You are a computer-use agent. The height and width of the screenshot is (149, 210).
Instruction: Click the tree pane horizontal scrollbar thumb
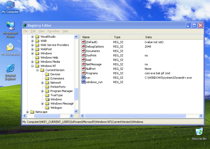tap(47, 116)
